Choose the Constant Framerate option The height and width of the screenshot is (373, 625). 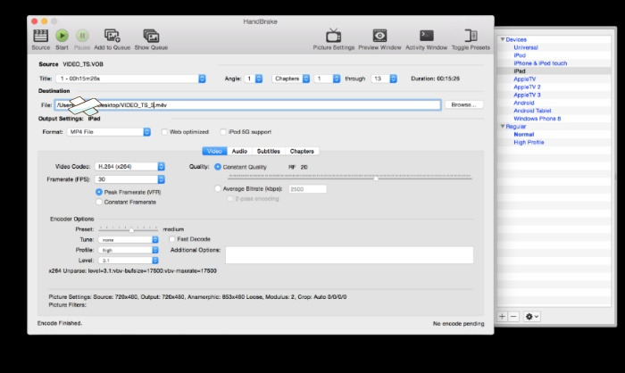click(99, 202)
